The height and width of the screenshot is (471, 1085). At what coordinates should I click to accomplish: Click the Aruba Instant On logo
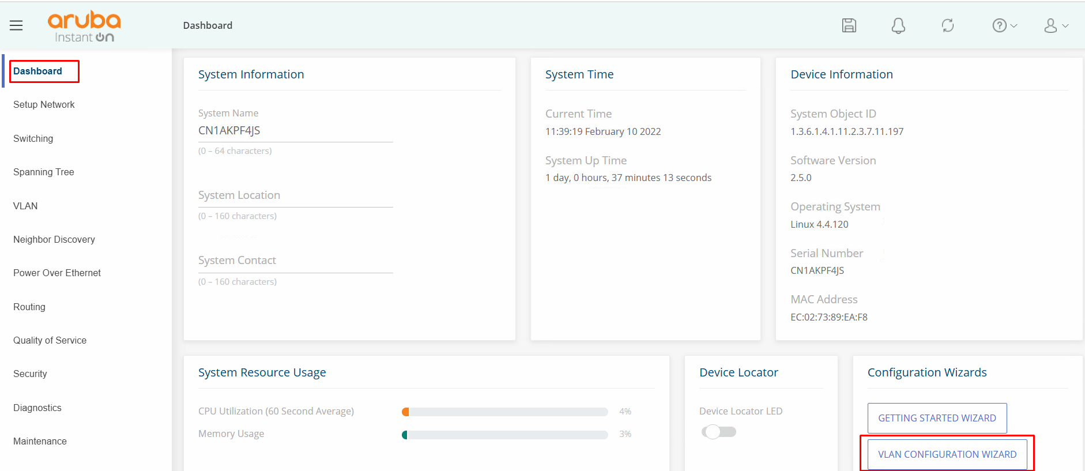[x=84, y=27]
